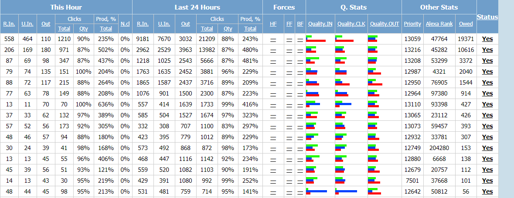The height and width of the screenshot is (198, 514).
Task: Open Yes status for Owed 3372 row
Action: pyautogui.click(x=487, y=61)
